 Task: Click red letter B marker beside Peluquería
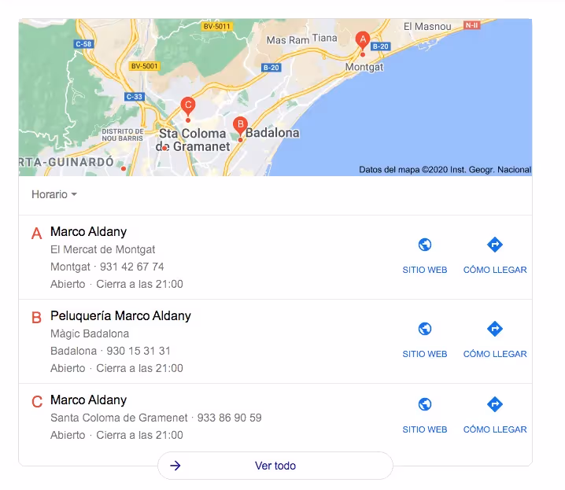tap(36, 318)
